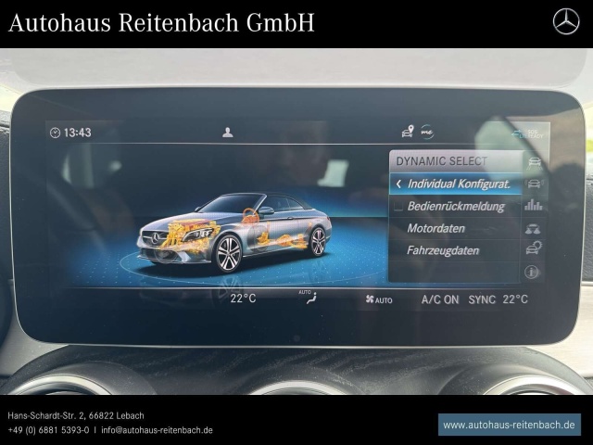Tap the car location pin icon

click(408, 132)
